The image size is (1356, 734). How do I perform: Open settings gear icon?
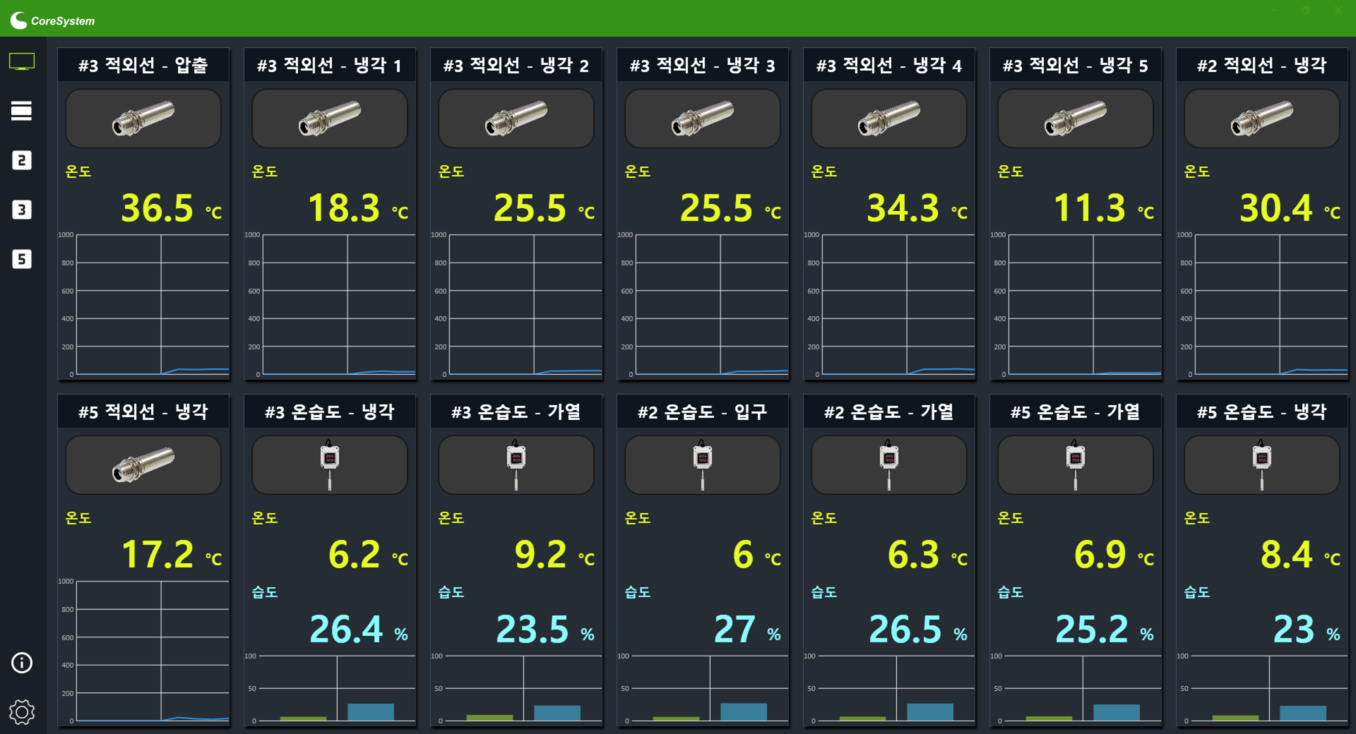pyautogui.click(x=22, y=712)
